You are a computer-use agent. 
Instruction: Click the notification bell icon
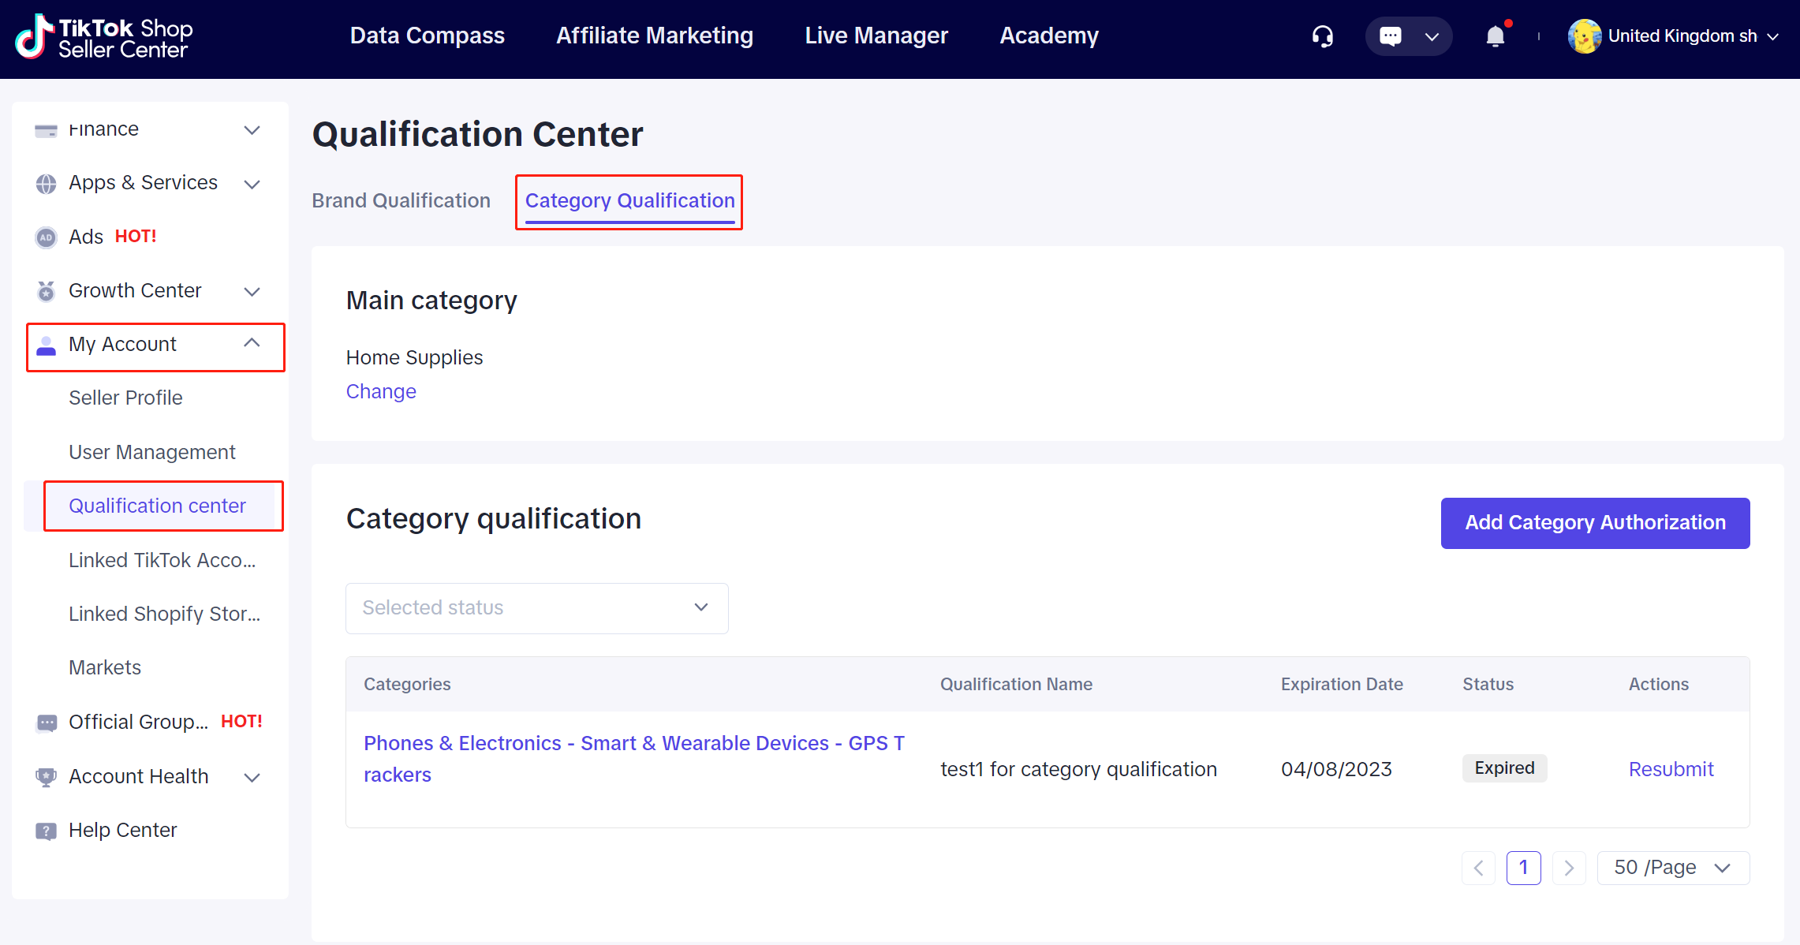coord(1495,36)
